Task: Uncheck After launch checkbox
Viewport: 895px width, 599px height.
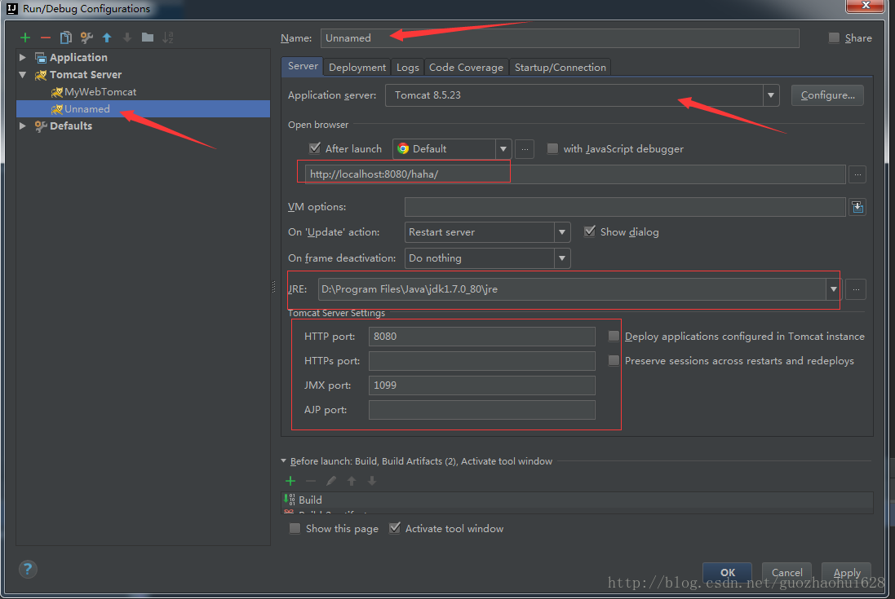Action: point(314,148)
